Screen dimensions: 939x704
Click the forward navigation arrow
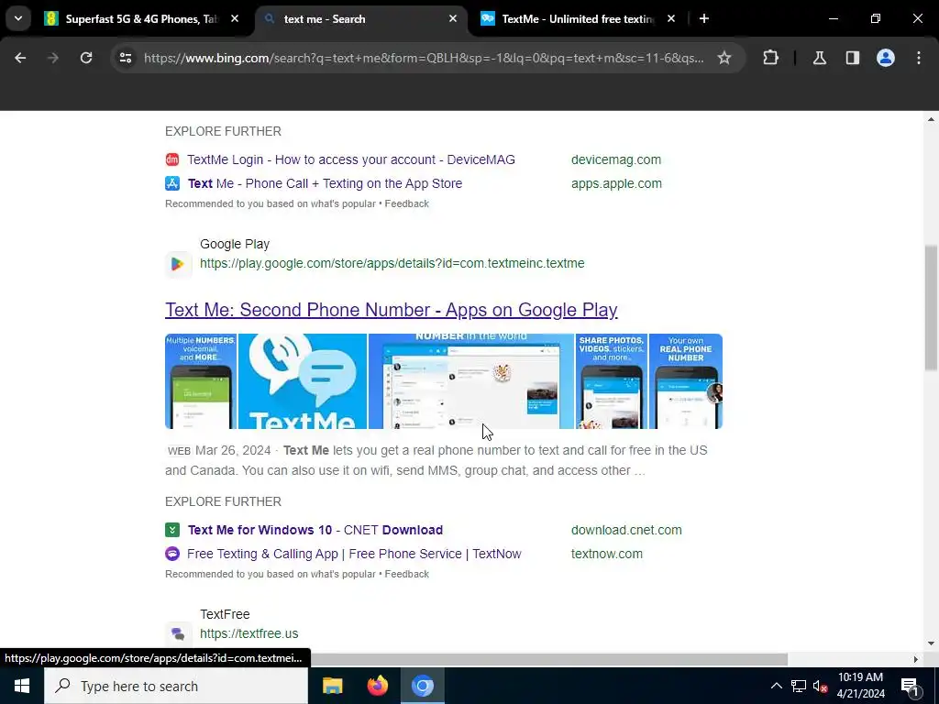coord(52,58)
